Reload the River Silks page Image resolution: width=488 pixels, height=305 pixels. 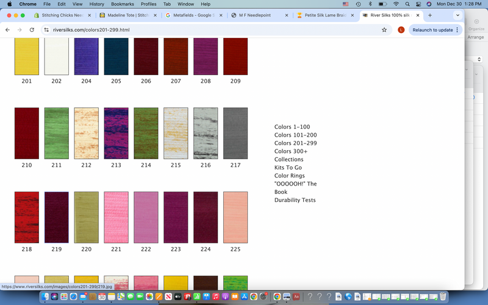coord(32,29)
